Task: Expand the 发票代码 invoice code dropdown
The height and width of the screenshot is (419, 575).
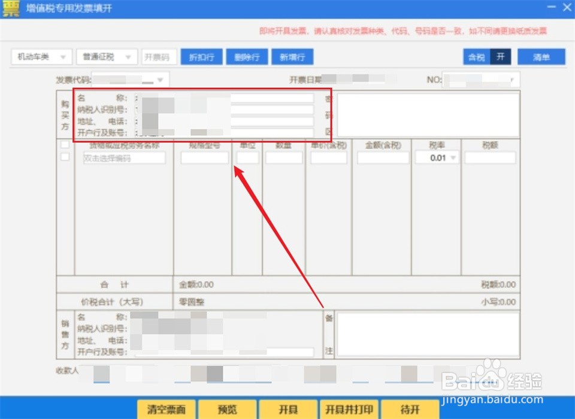Action: [159, 78]
